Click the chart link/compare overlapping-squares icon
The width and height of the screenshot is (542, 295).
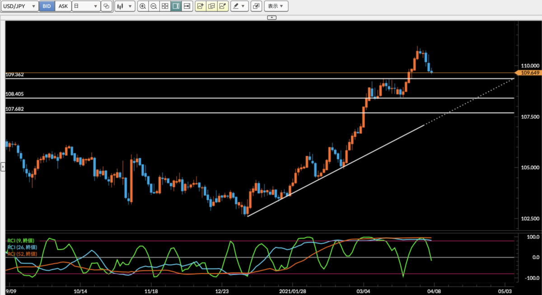(107, 6)
